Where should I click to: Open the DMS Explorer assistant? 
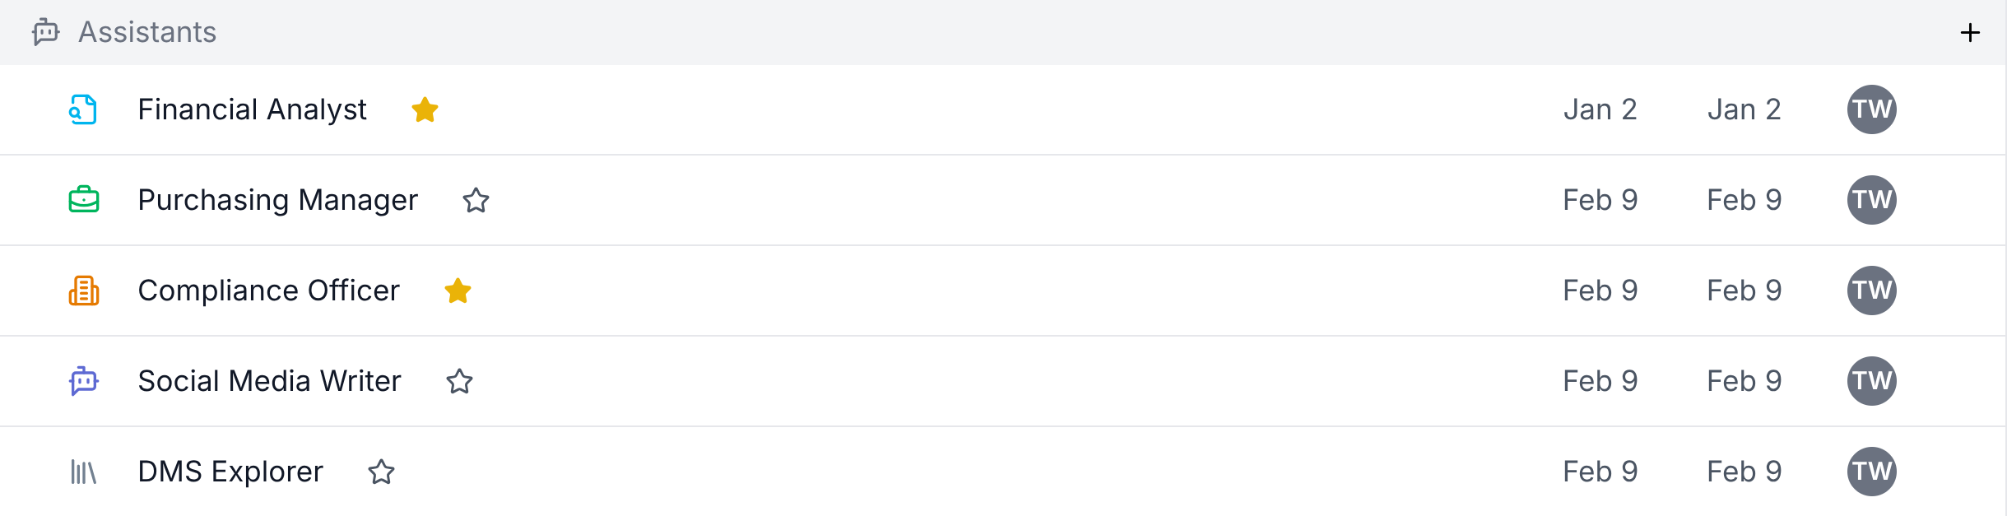(230, 472)
